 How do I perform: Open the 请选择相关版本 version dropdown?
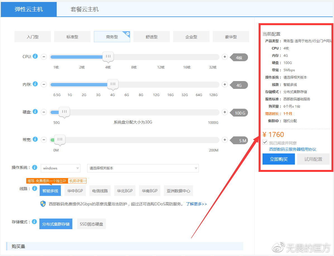[x=143, y=168]
